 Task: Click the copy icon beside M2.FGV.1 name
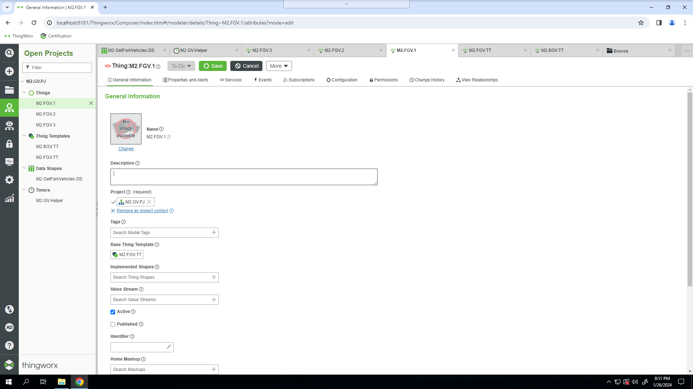[x=169, y=137]
